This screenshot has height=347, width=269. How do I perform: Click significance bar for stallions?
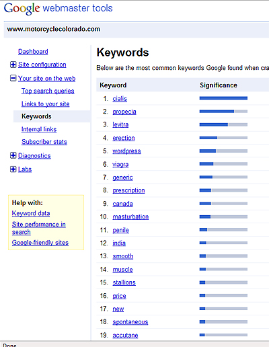coord(223,282)
